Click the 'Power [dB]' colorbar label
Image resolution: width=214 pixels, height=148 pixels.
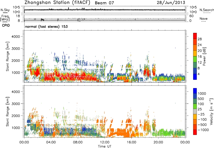(x=204, y=56)
